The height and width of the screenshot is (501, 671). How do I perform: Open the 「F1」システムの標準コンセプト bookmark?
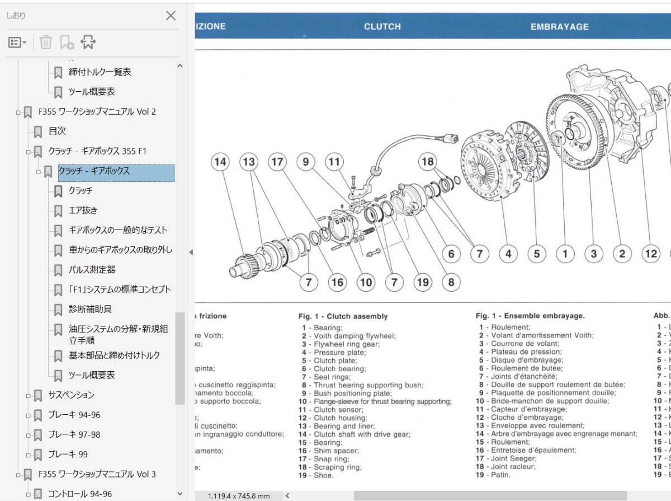(120, 289)
